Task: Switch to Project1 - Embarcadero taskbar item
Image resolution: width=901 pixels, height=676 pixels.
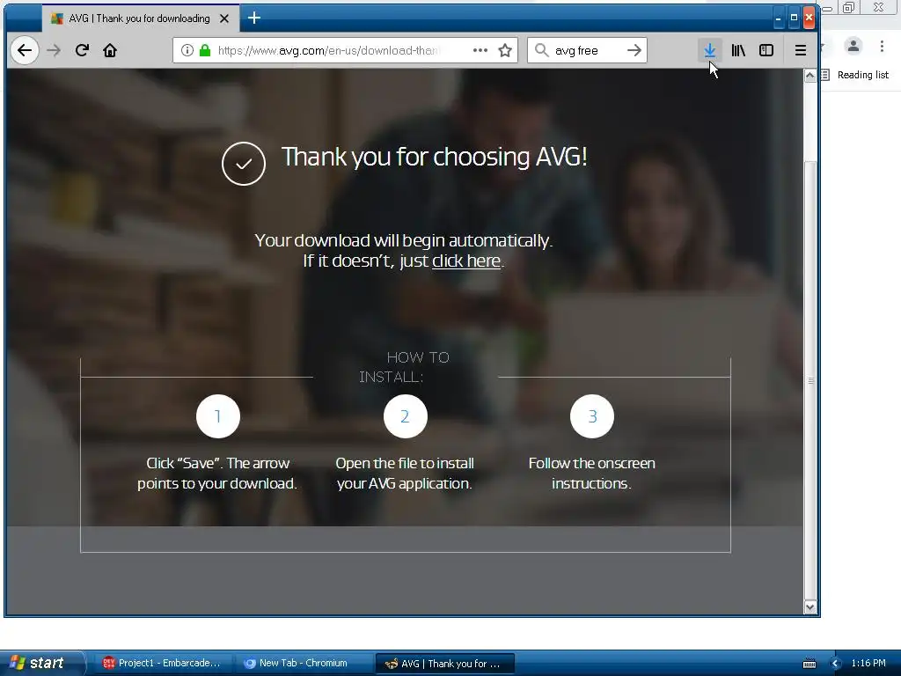Action: tap(162, 663)
